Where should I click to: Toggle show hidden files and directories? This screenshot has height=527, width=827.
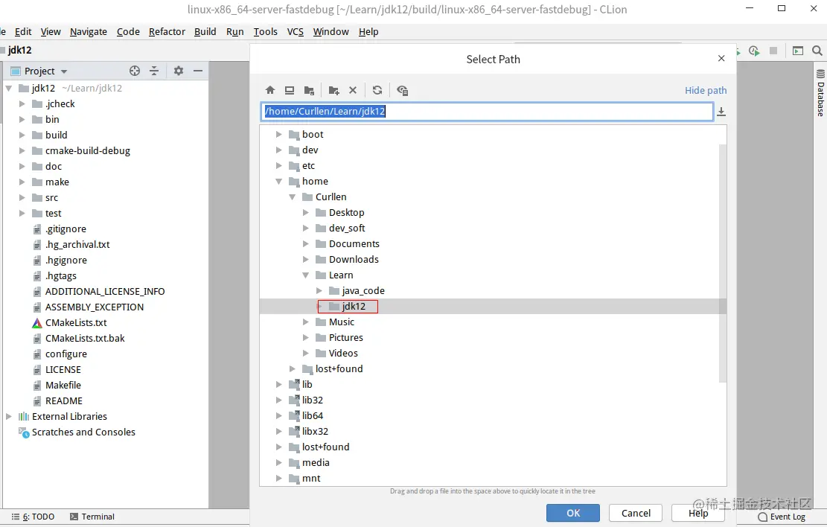pos(402,90)
